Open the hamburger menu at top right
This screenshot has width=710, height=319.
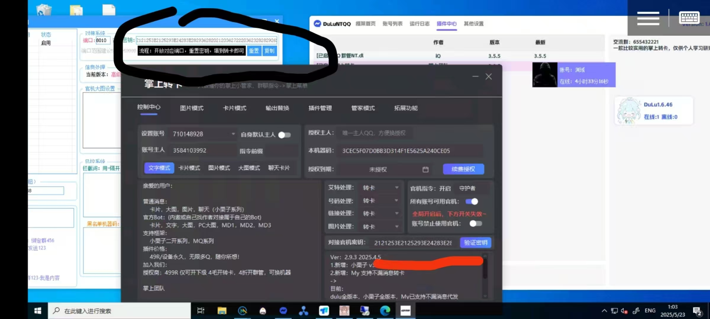pos(648,18)
